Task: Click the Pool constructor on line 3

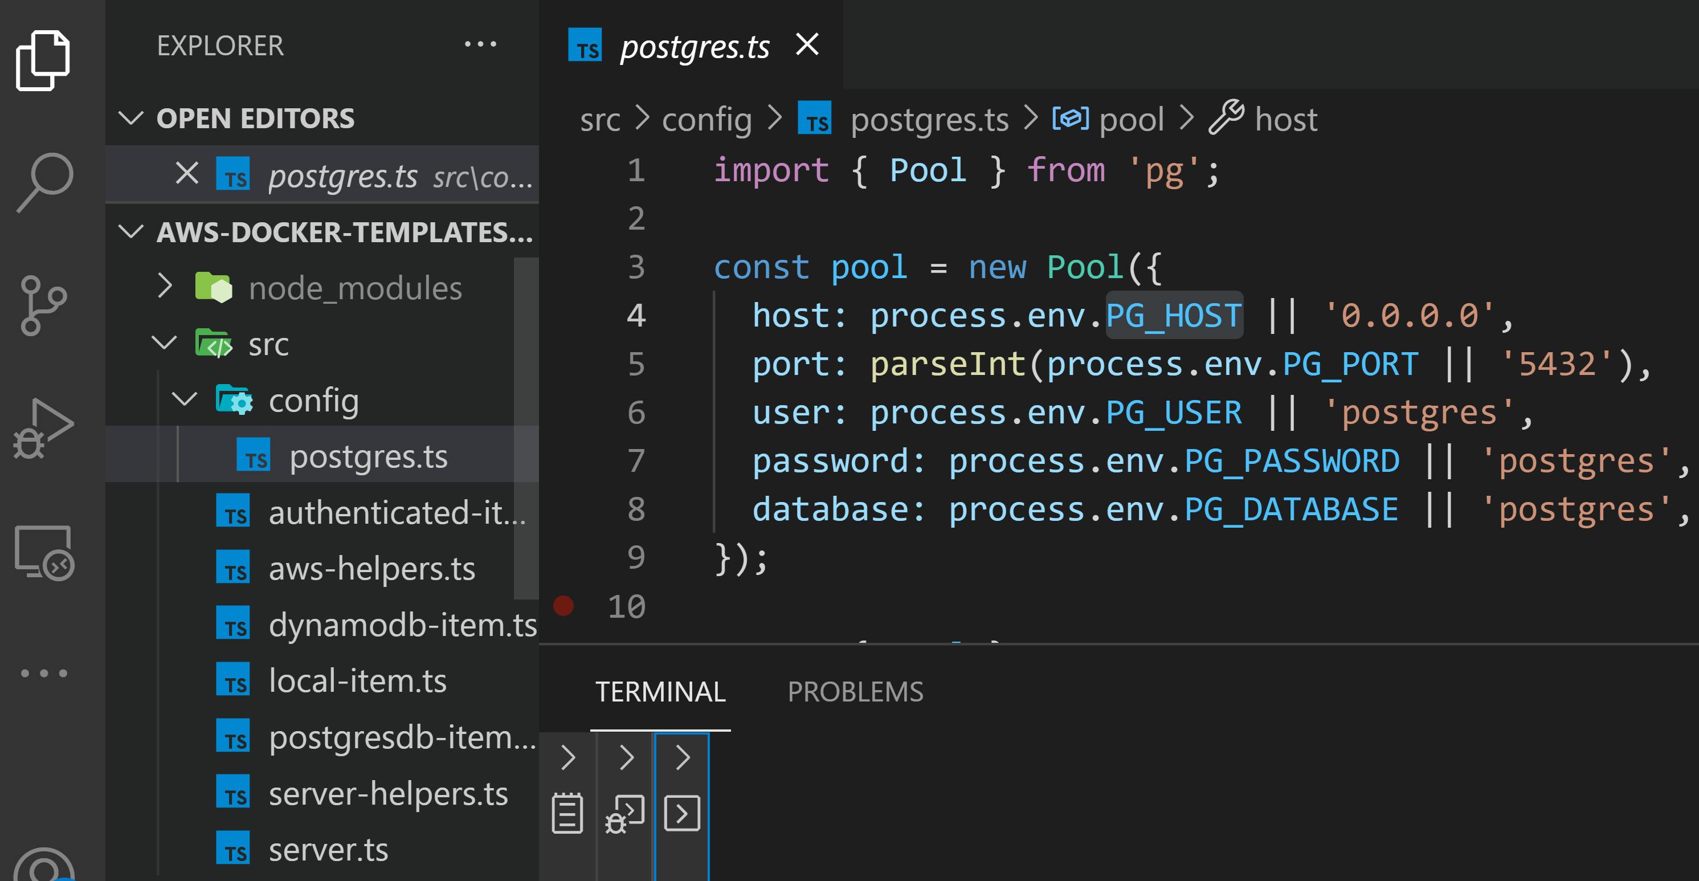Action: (x=1085, y=267)
